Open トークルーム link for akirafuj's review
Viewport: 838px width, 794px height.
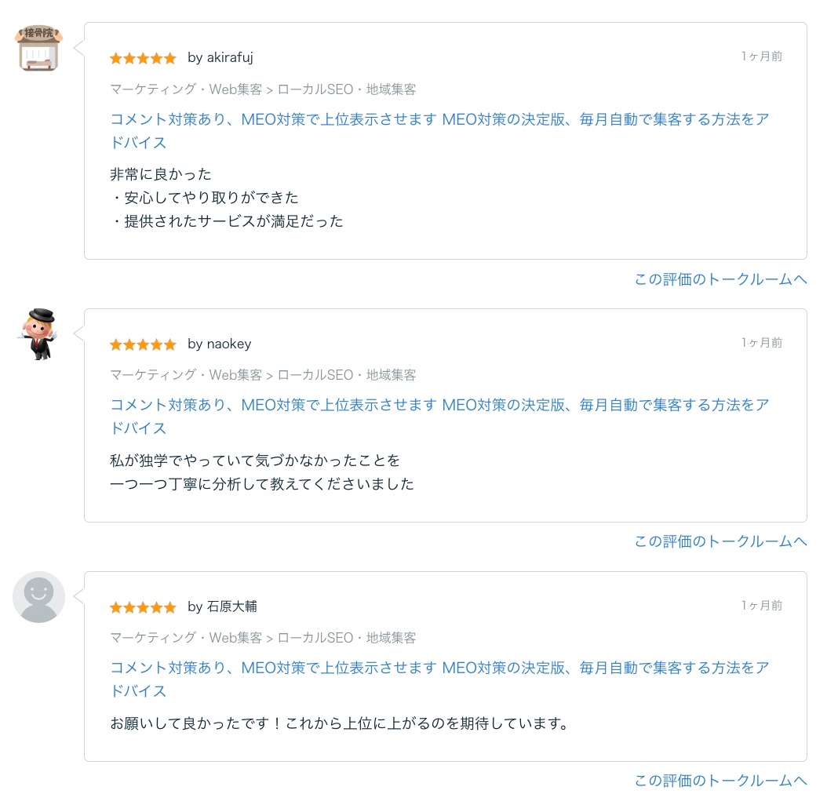[x=720, y=279]
